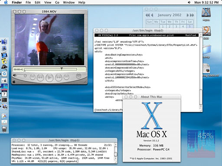222x166 pixels.
Task: Click the '<key>DisplaySets</key>' line in pico
Action: tap(119, 94)
